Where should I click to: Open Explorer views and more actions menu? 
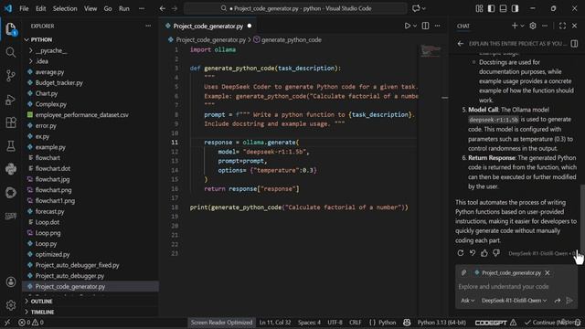[x=148, y=26]
